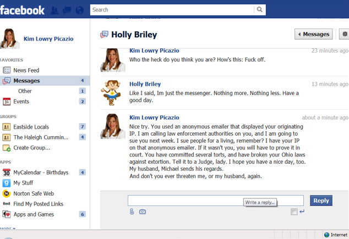Open The Haleigh Cummin... group
The height and width of the screenshot is (239, 349).
[41, 137]
